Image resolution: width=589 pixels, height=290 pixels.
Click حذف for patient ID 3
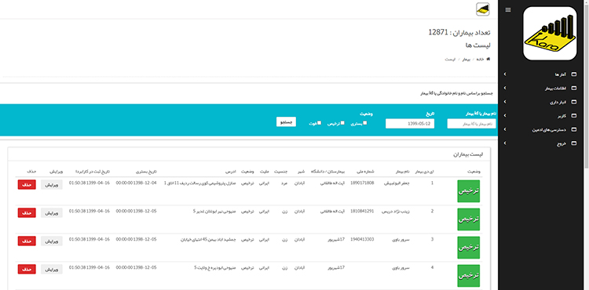27,241
